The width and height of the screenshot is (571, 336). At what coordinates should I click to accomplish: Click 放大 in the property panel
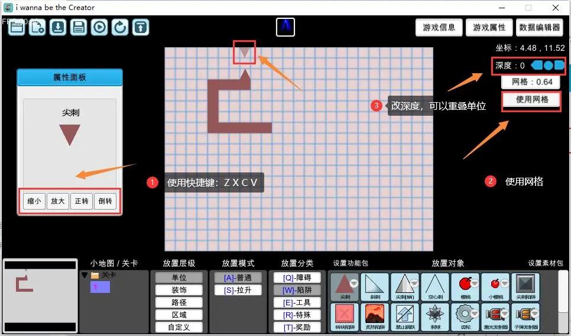57,201
